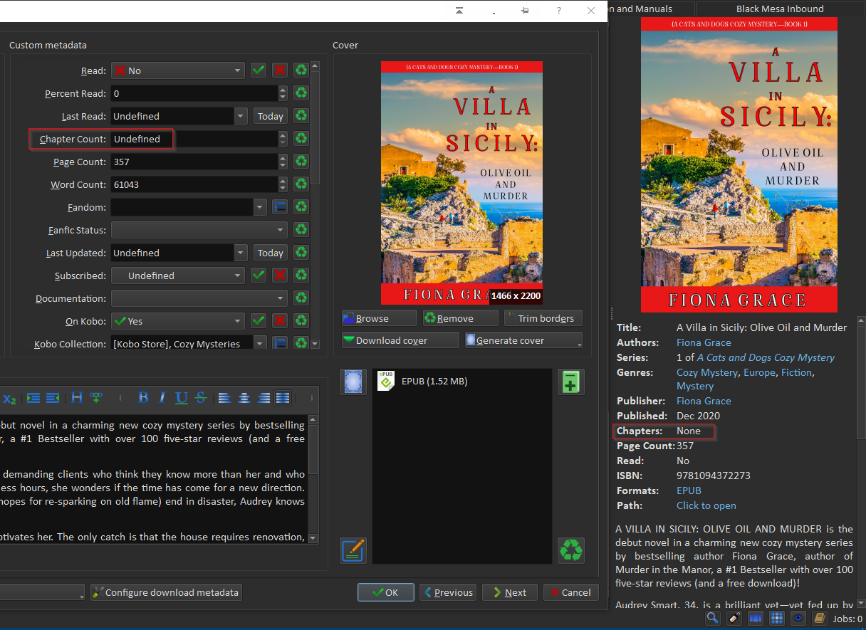Set cover from book format icon
866x630 pixels.
353,382
